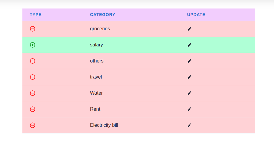This screenshot has width=274, height=155.
Task: Click the pencil icon in Water row
Action: pos(190,93)
